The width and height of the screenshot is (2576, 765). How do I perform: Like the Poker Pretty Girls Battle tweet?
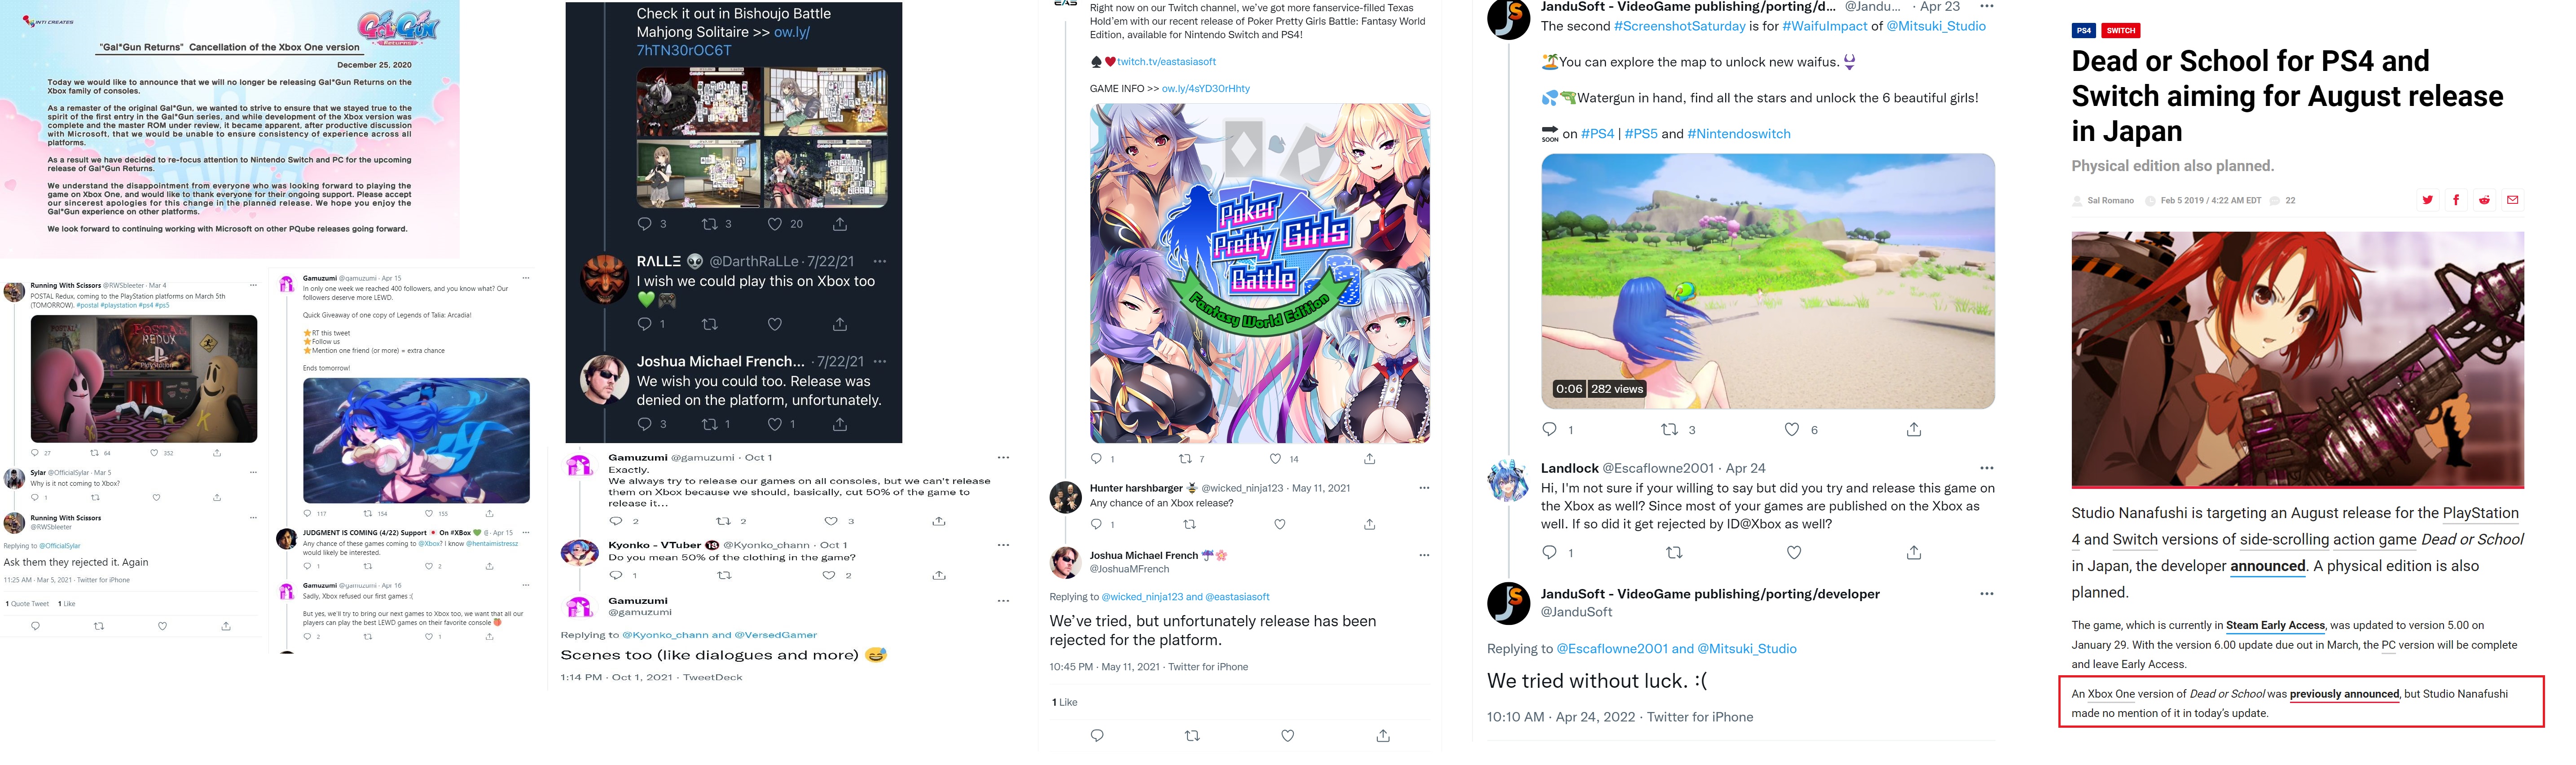[1275, 459]
